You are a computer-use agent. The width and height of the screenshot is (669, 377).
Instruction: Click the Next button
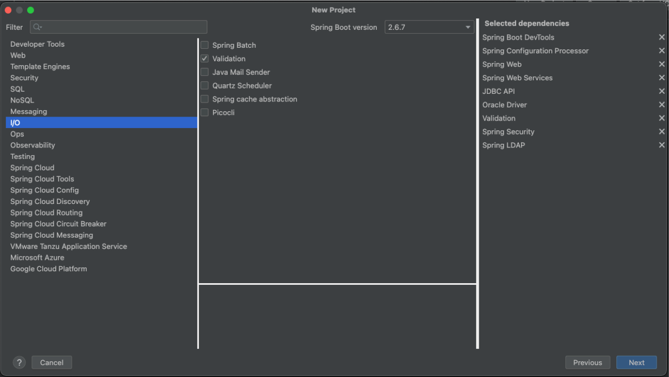(636, 362)
